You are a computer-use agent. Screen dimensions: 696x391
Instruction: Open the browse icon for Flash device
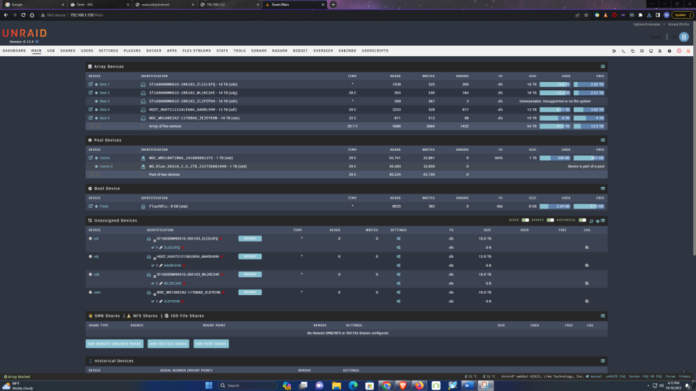pos(90,206)
